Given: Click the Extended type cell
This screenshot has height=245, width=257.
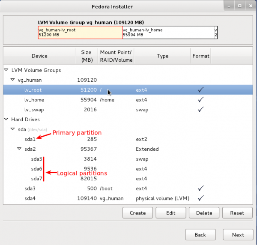Looking at the screenshot, I should (x=147, y=149).
